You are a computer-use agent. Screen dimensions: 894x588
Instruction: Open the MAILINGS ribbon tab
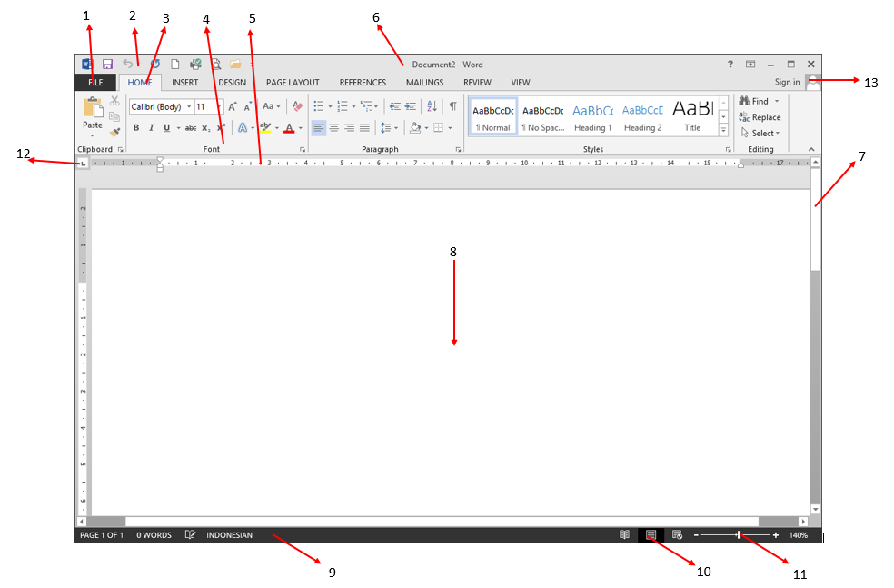(x=424, y=82)
